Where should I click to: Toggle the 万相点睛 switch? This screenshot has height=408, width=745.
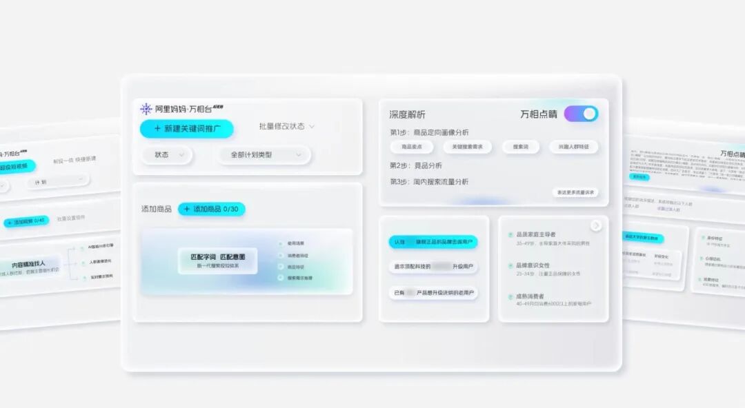click(581, 114)
